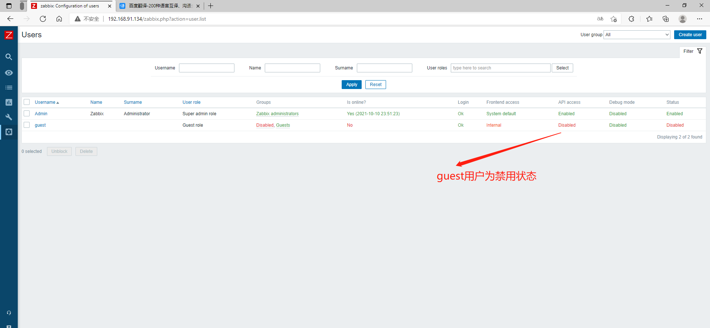Open the browser extensions puzzle icon

(x=631, y=19)
